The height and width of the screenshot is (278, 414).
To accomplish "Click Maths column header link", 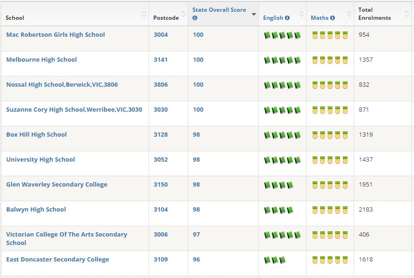I will coord(320,18).
